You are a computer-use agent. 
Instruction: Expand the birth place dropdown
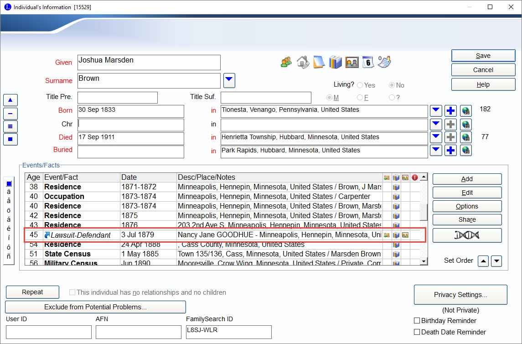point(436,110)
